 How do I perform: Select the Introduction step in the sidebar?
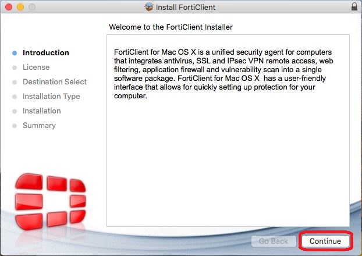click(x=45, y=53)
